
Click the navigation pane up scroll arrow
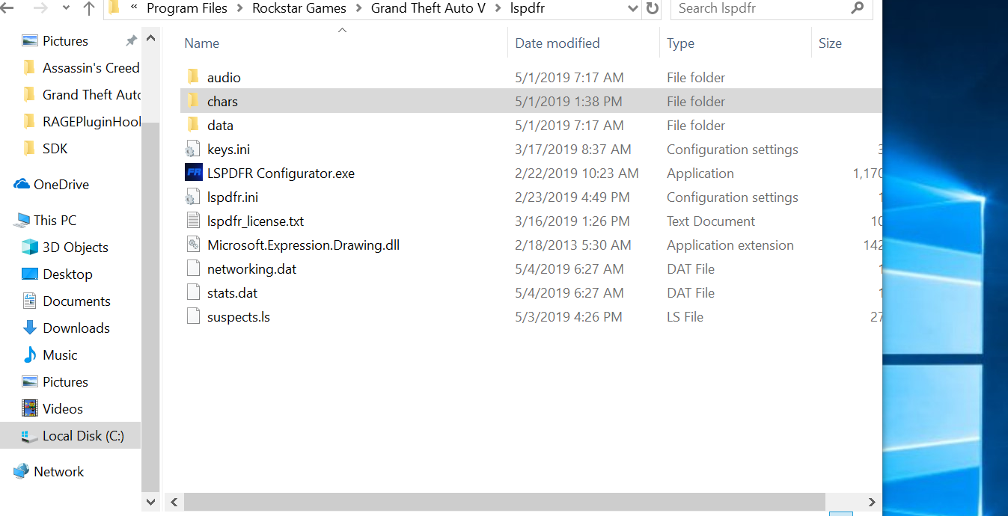pos(150,38)
